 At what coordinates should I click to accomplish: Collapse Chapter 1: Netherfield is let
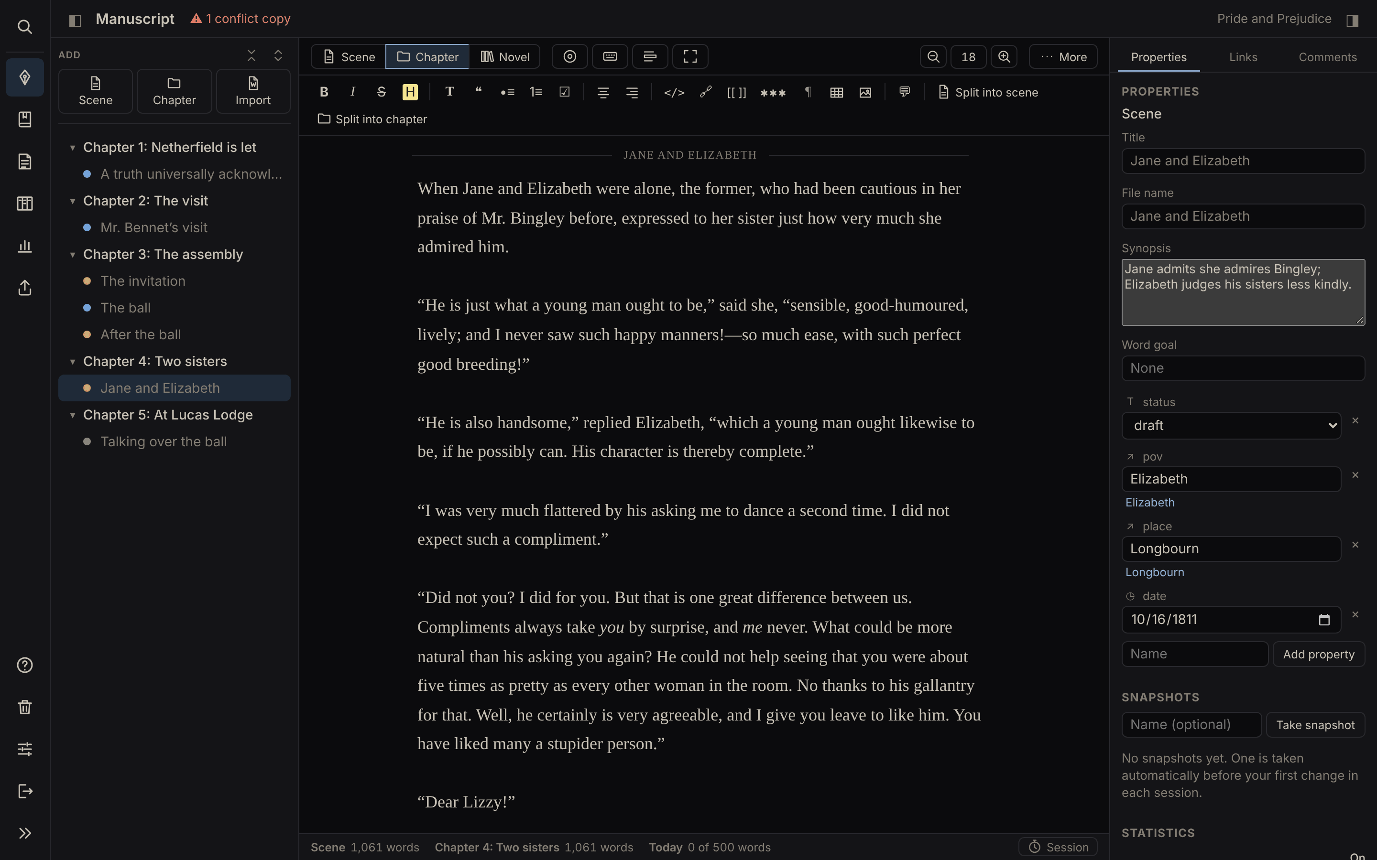(72, 148)
